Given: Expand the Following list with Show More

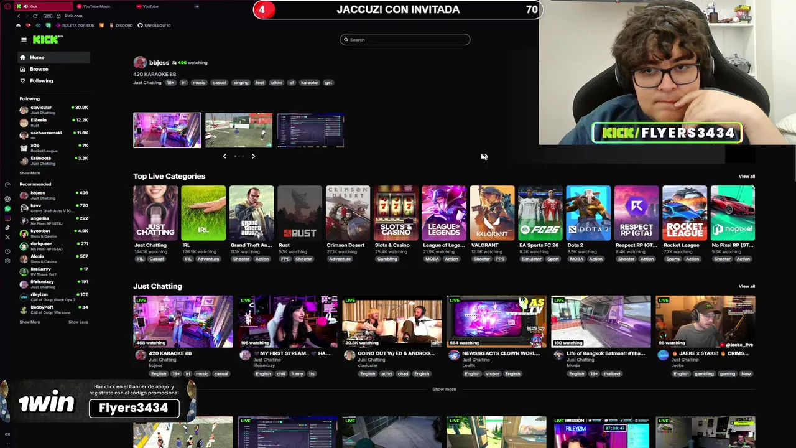Looking at the screenshot, I should [x=29, y=173].
